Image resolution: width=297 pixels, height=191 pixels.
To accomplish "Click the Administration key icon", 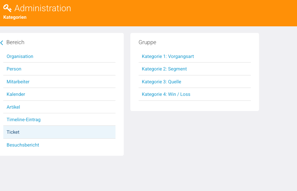I will point(7,8).
